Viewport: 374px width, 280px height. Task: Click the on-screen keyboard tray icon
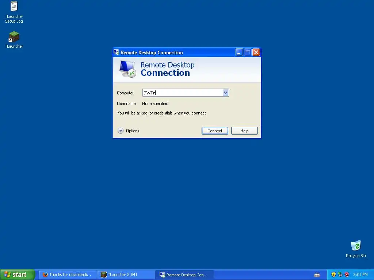tap(317, 275)
